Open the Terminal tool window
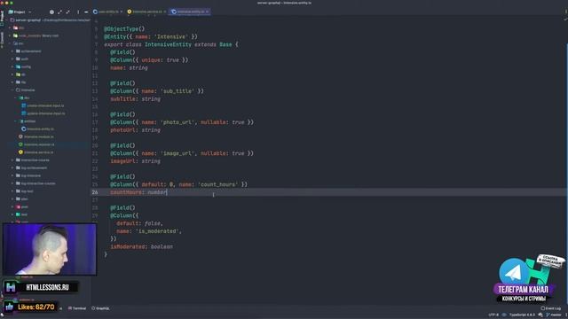568x319 pixels. (x=77, y=308)
